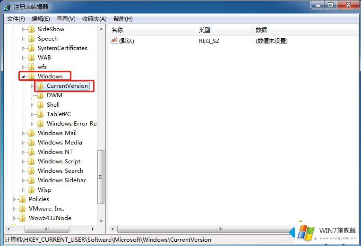
Task: Expand the Policies key
Action: point(14,199)
